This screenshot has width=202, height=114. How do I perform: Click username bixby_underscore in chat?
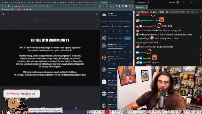pyautogui.click(x=148, y=35)
